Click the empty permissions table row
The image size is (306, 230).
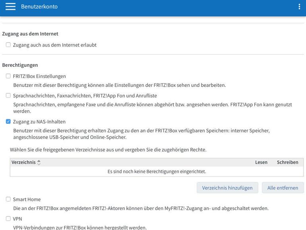pyautogui.click(x=157, y=172)
